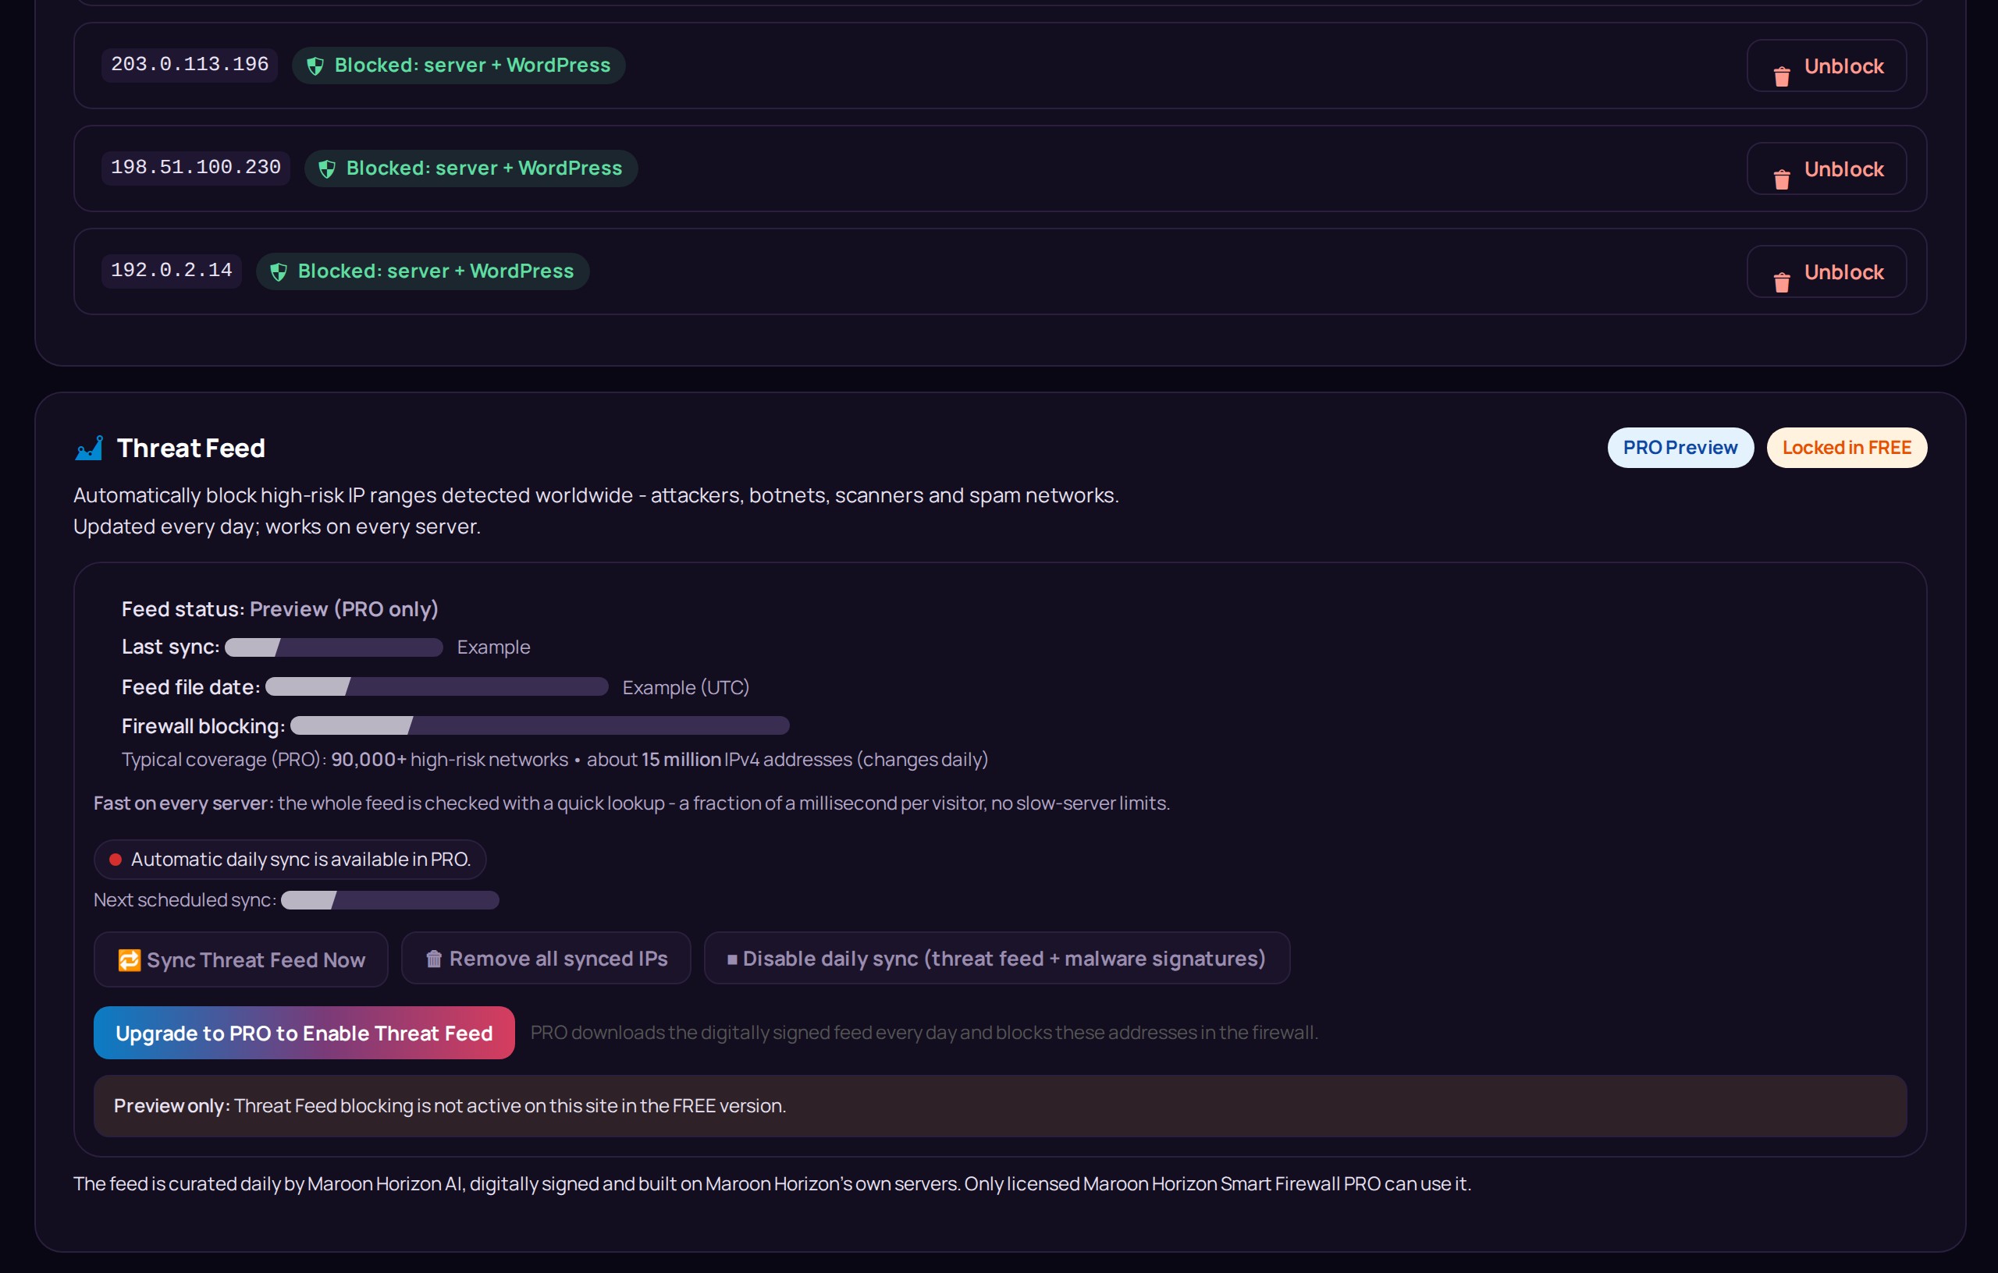The width and height of the screenshot is (1998, 1273).
Task: Select the IP text 203.0.113.196
Action: coord(190,65)
